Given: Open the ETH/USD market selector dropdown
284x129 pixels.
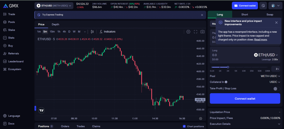Looking at the screenshot, I should 54,5.
